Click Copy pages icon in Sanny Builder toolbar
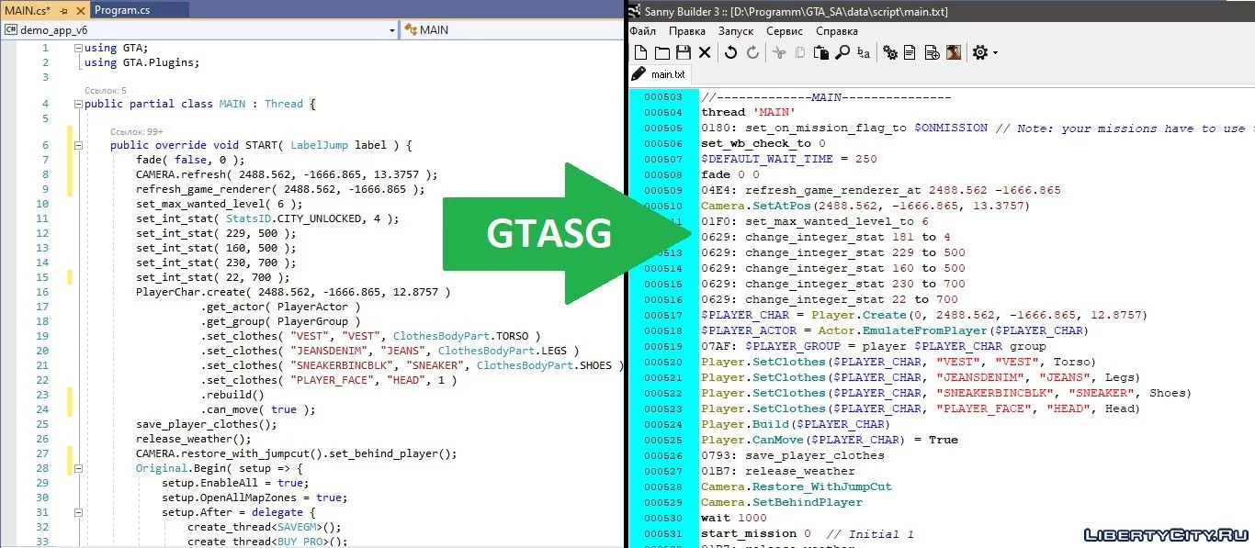This screenshot has width=1255, height=548. tap(800, 53)
